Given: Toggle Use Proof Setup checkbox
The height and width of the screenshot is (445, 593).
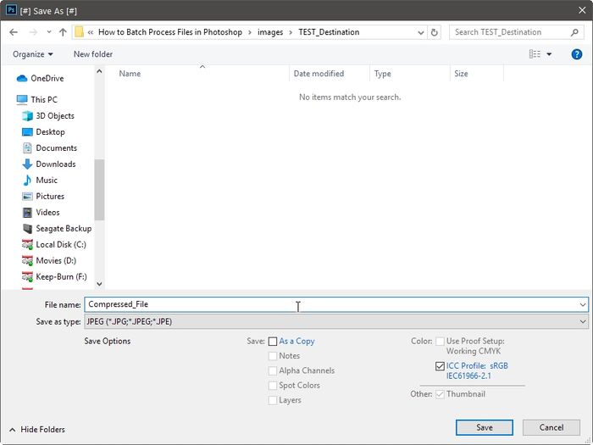Looking at the screenshot, I should [x=440, y=342].
